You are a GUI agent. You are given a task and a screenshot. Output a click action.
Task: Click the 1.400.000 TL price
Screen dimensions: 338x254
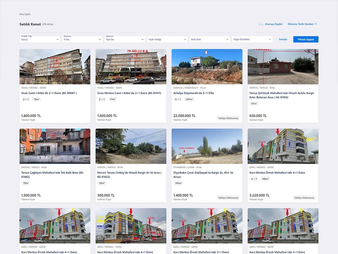coord(183,195)
